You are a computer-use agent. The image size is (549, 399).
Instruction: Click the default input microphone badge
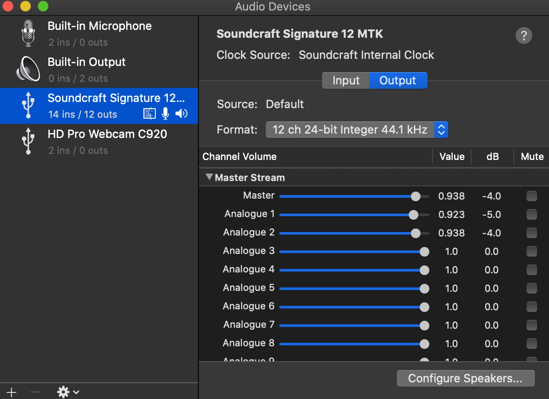tap(165, 114)
